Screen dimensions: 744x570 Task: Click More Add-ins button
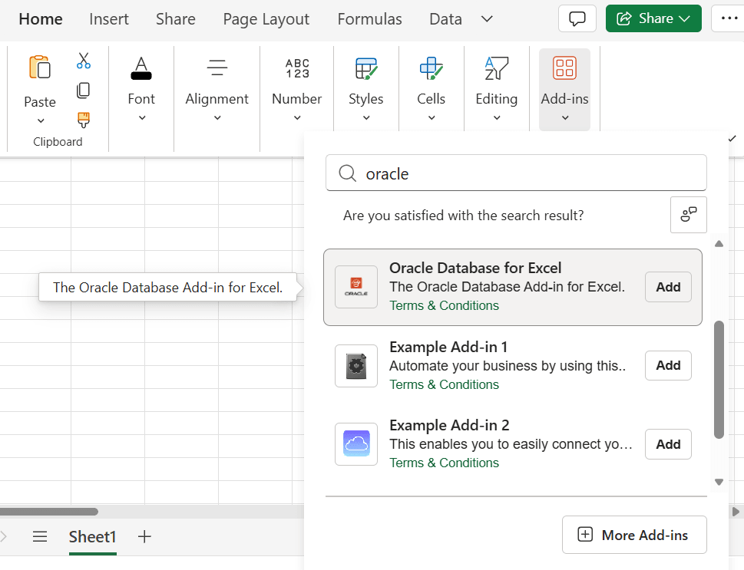click(634, 535)
